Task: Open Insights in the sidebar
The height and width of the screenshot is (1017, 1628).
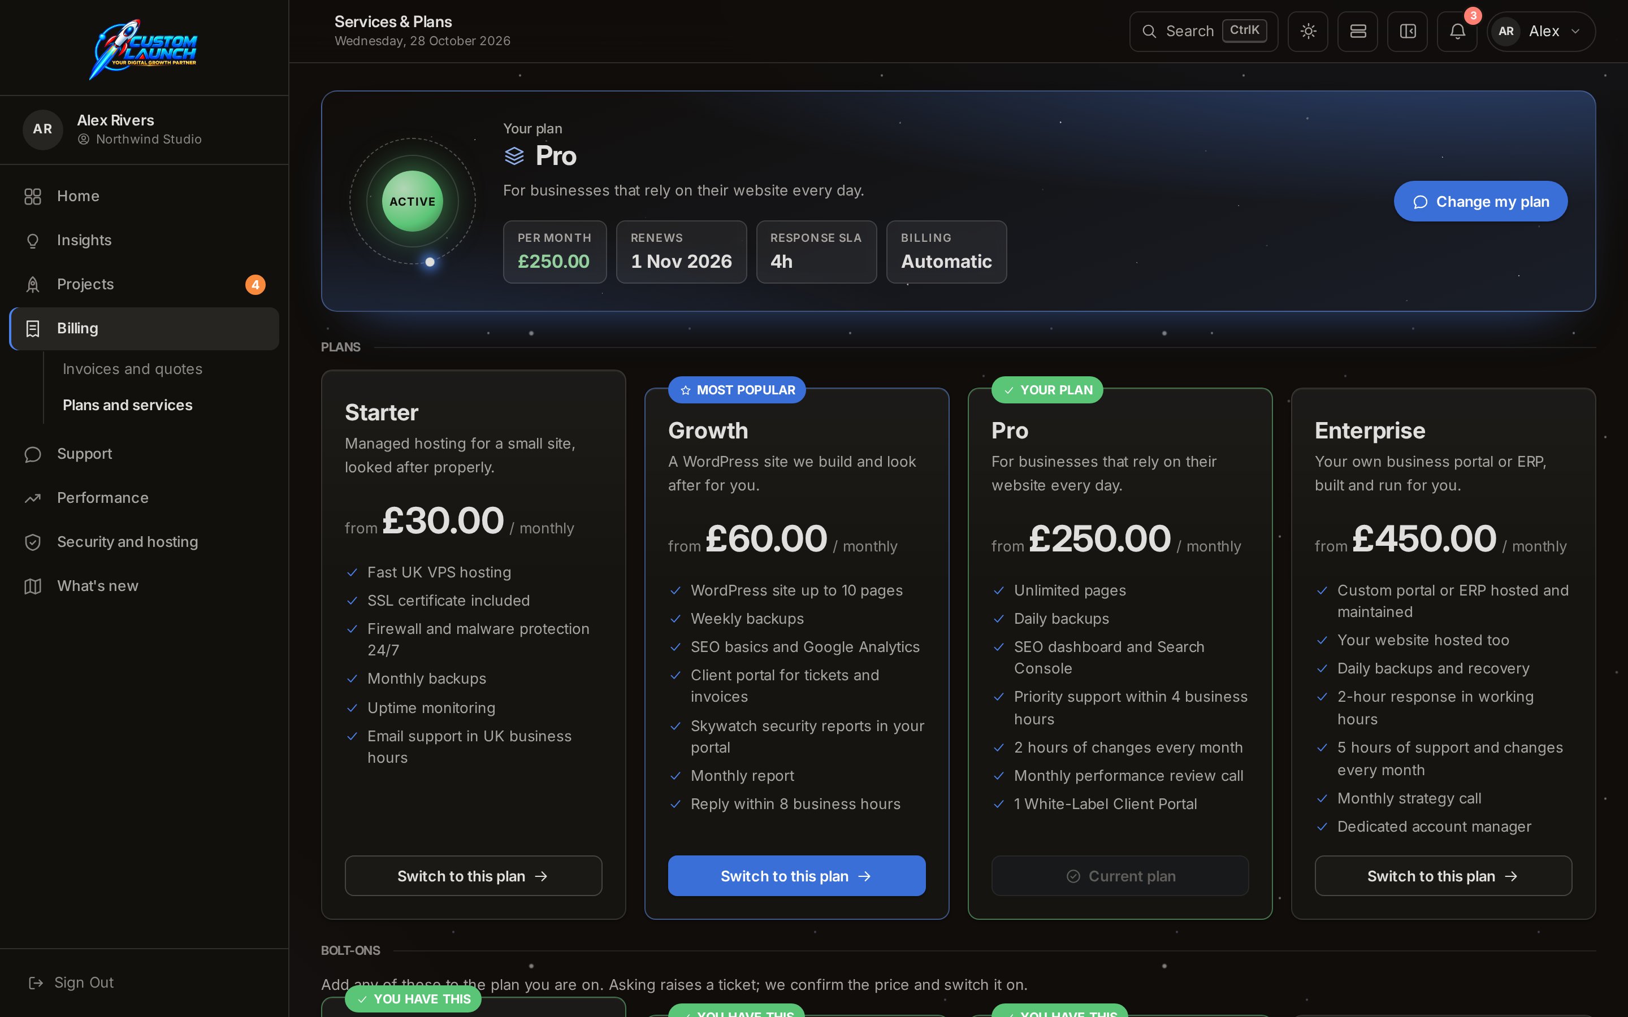Action: pos(144,241)
